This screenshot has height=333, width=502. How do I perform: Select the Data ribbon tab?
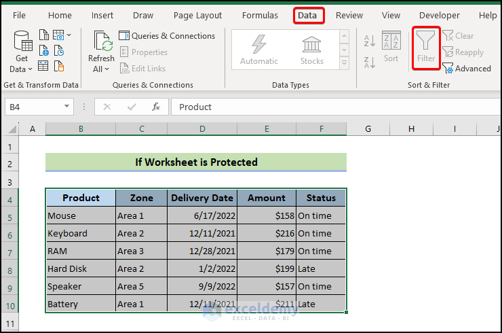(307, 16)
